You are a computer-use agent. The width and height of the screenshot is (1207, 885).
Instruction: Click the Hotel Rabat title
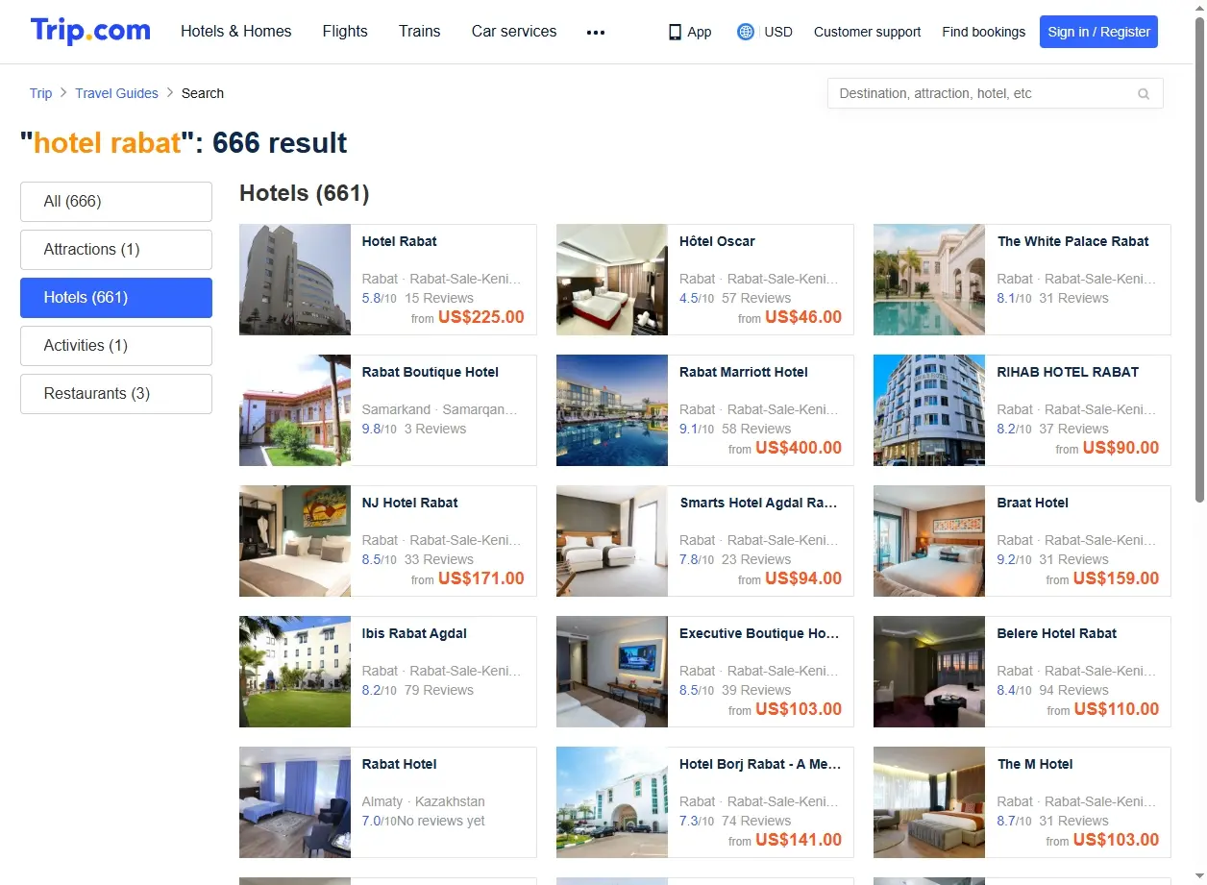pos(399,241)
